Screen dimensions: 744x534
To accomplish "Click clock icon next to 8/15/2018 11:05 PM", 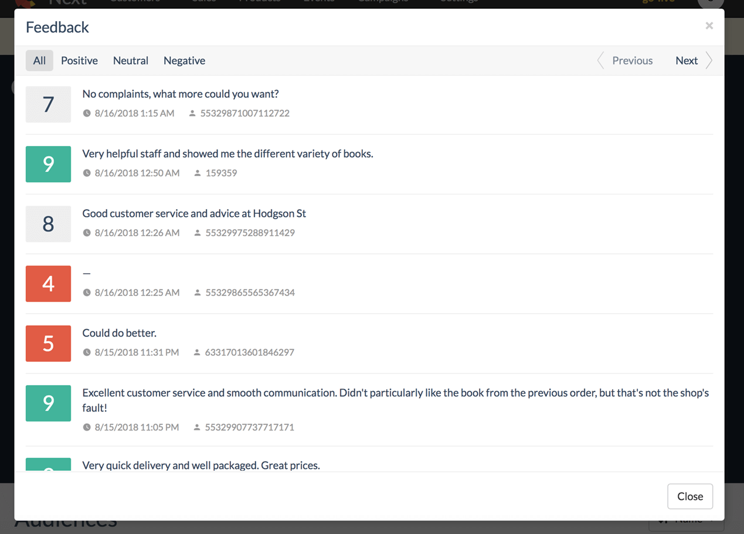I will (x=87, y=427).
